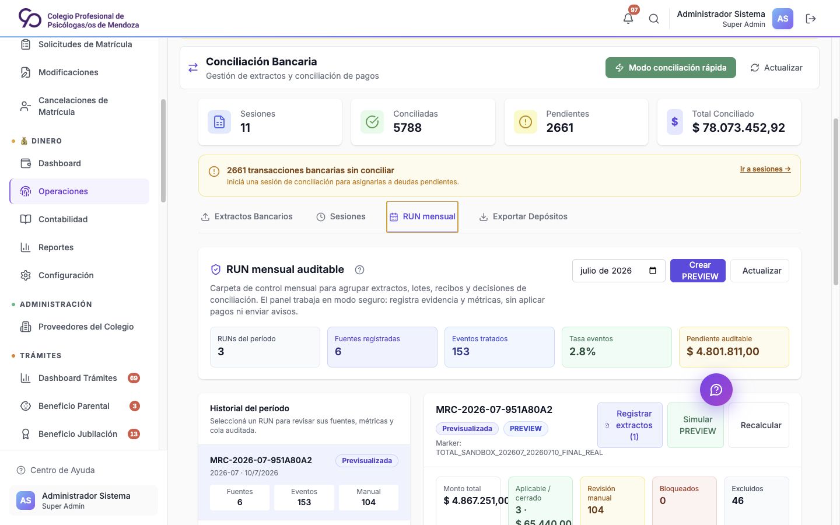Click the Contabilidad book icon
The height and width of the screenshot is (525, 840).
[x=26, y=219]
